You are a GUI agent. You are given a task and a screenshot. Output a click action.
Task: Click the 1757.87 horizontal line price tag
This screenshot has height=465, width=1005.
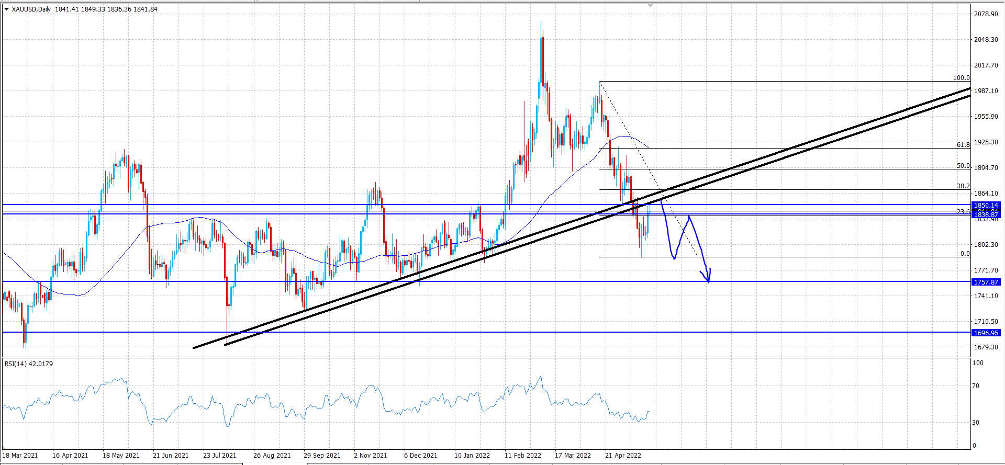click(x=986, y=282)
